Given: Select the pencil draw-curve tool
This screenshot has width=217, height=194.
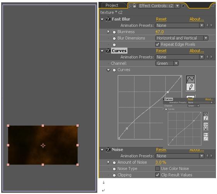Looking at the screenshot, I should [x=191, y=87].
